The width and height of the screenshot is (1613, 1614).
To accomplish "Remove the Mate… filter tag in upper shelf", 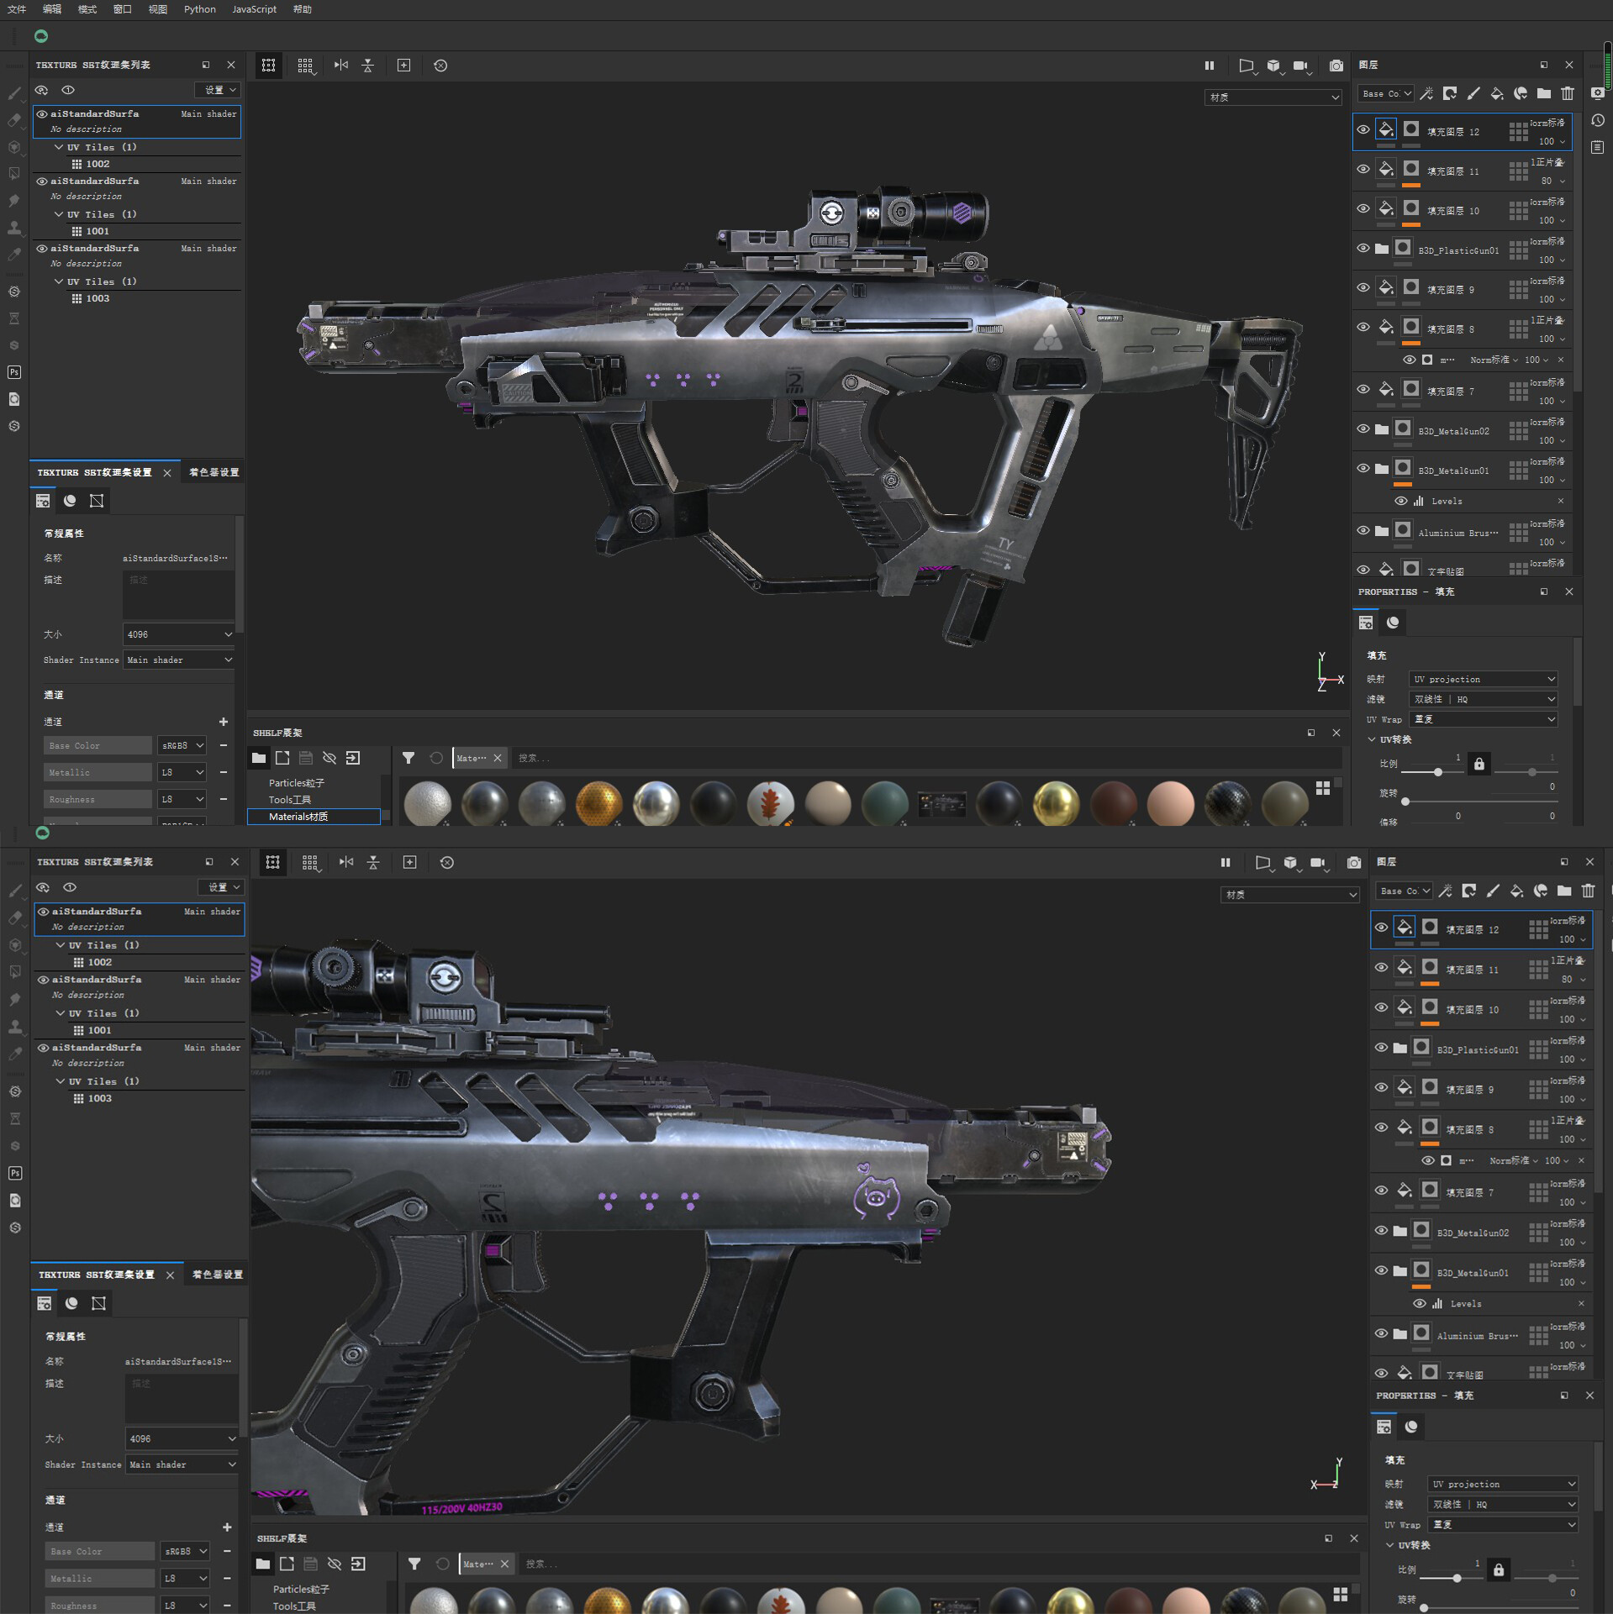I will 498,758.
